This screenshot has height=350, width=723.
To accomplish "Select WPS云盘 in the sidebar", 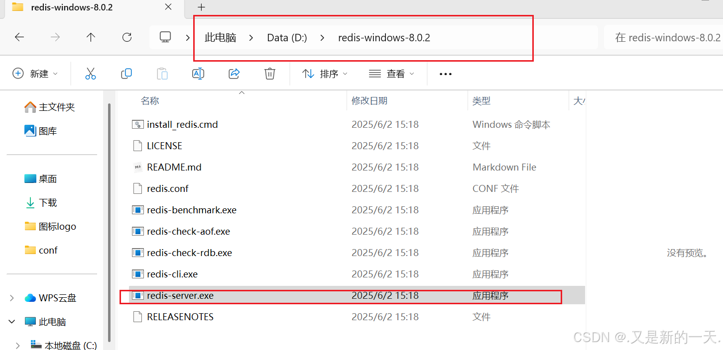I will click(x=50, y=298).
